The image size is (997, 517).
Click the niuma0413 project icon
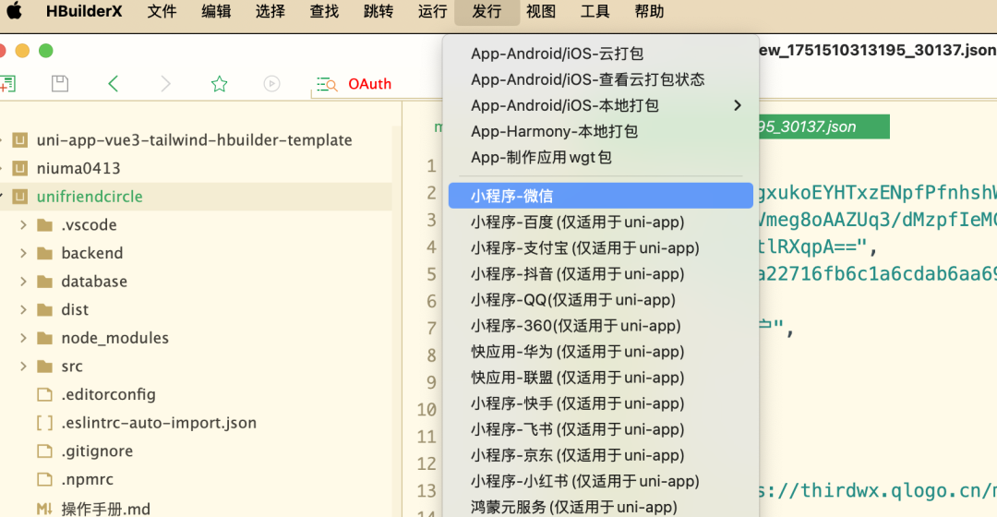(20, 168)
